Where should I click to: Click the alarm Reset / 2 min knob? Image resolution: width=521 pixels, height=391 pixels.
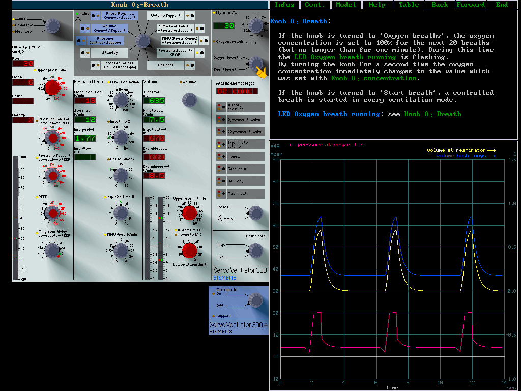pos(254,213)
